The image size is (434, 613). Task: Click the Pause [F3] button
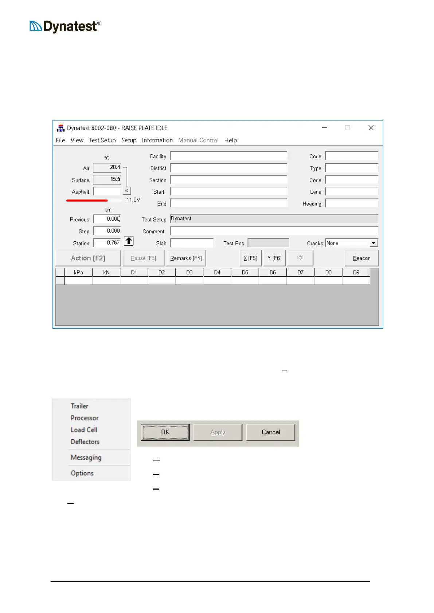pyautogui.click(x=144, y=258)
